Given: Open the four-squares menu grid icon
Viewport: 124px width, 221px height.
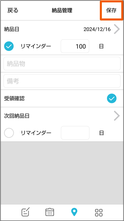Looking at the screenshot, I should pos(99,212).
